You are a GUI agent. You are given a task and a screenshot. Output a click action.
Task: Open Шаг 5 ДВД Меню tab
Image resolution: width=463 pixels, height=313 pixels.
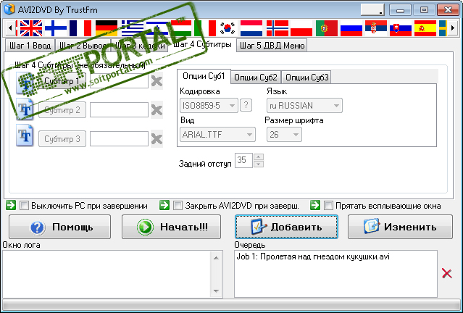click(x=272, y=46)
